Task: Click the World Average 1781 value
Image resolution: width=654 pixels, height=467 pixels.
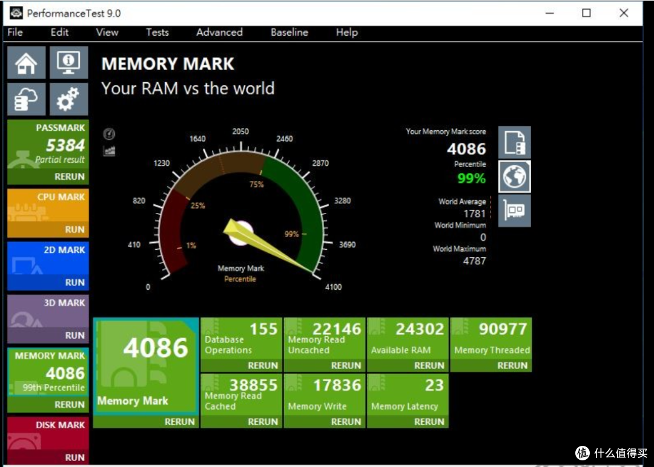Action: 475,214
